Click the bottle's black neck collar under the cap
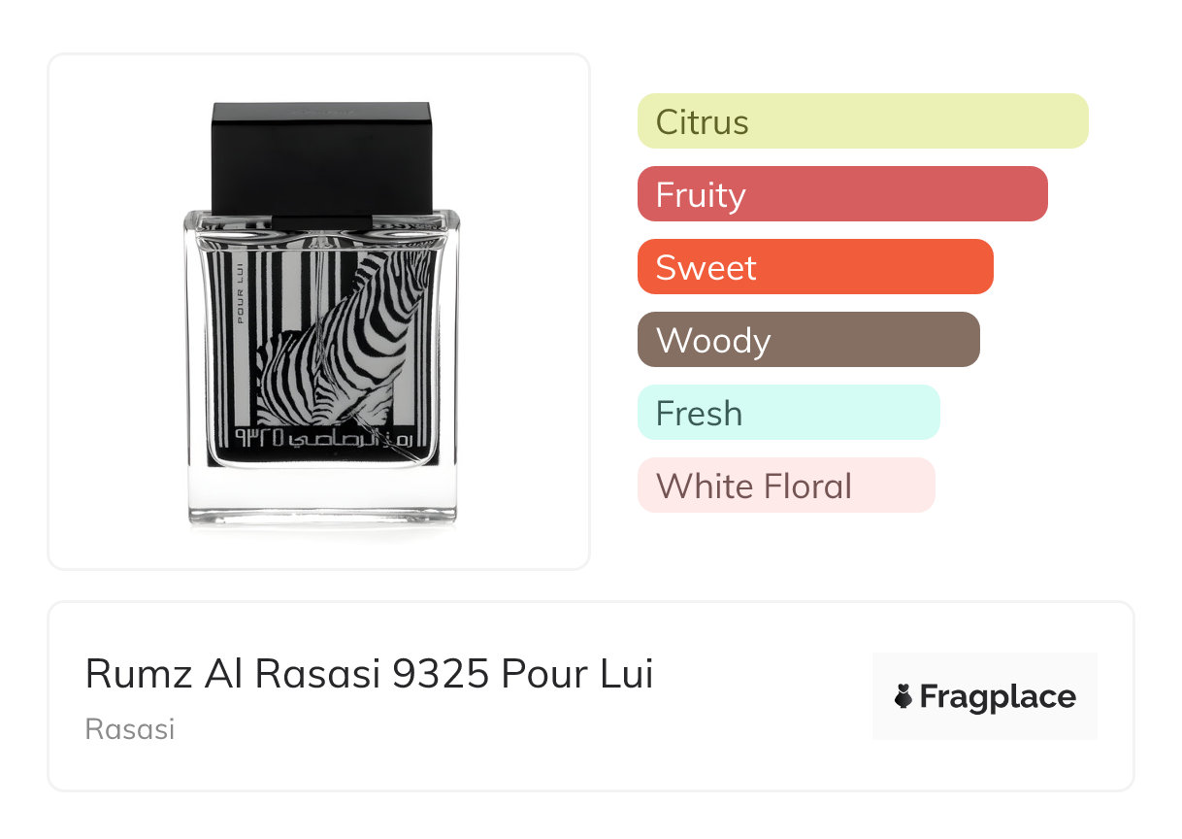This screenshot has width=1182, height=839. (321, 221)
